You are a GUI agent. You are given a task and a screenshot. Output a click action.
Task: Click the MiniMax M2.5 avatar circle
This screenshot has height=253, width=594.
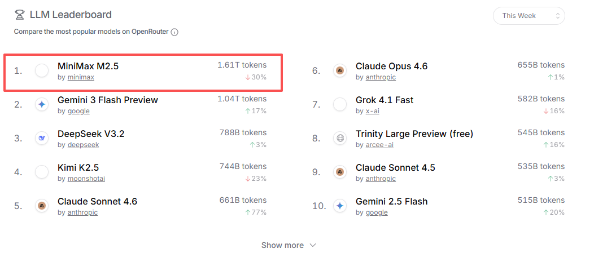[42, 70]
